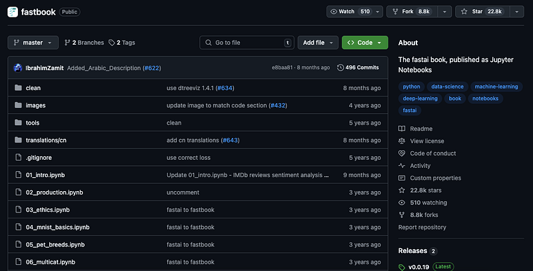Click the .gitignore file icon
This screenshot has width=533, height=271.
(19, 158)
